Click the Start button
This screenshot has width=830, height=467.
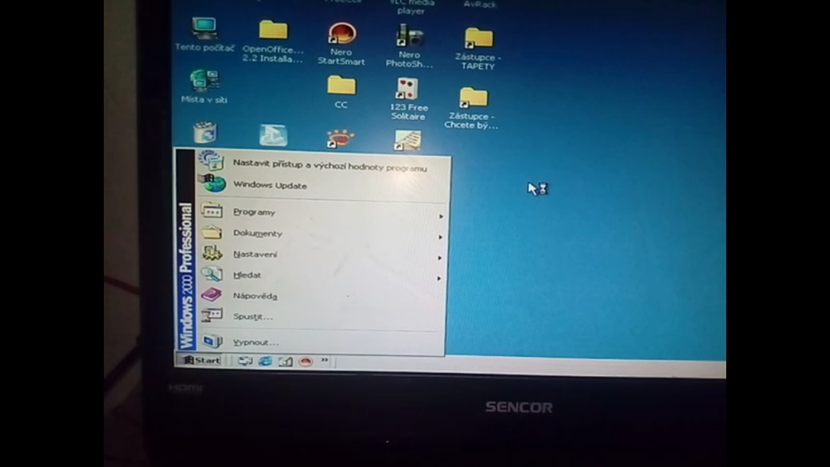201,361
